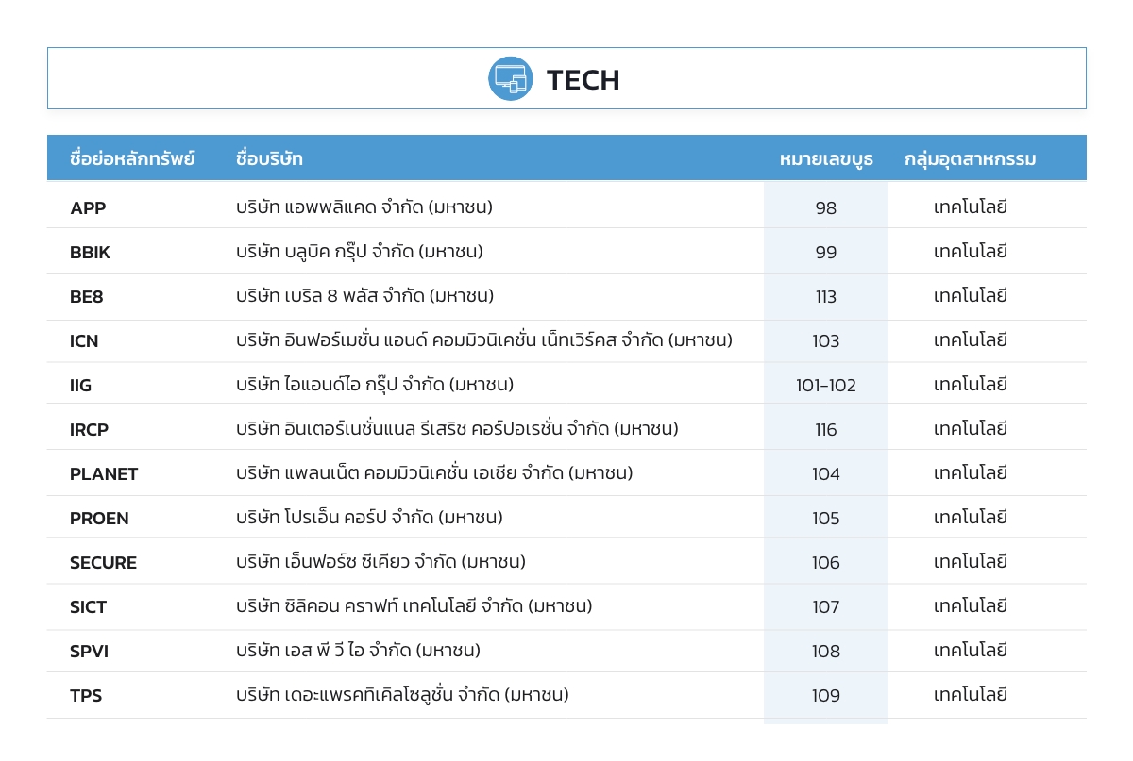Viewport: 1133px width, 761px height.
Task: Click the กลุ่มอุตสาหกรรม column header
Action: point(971,158)
